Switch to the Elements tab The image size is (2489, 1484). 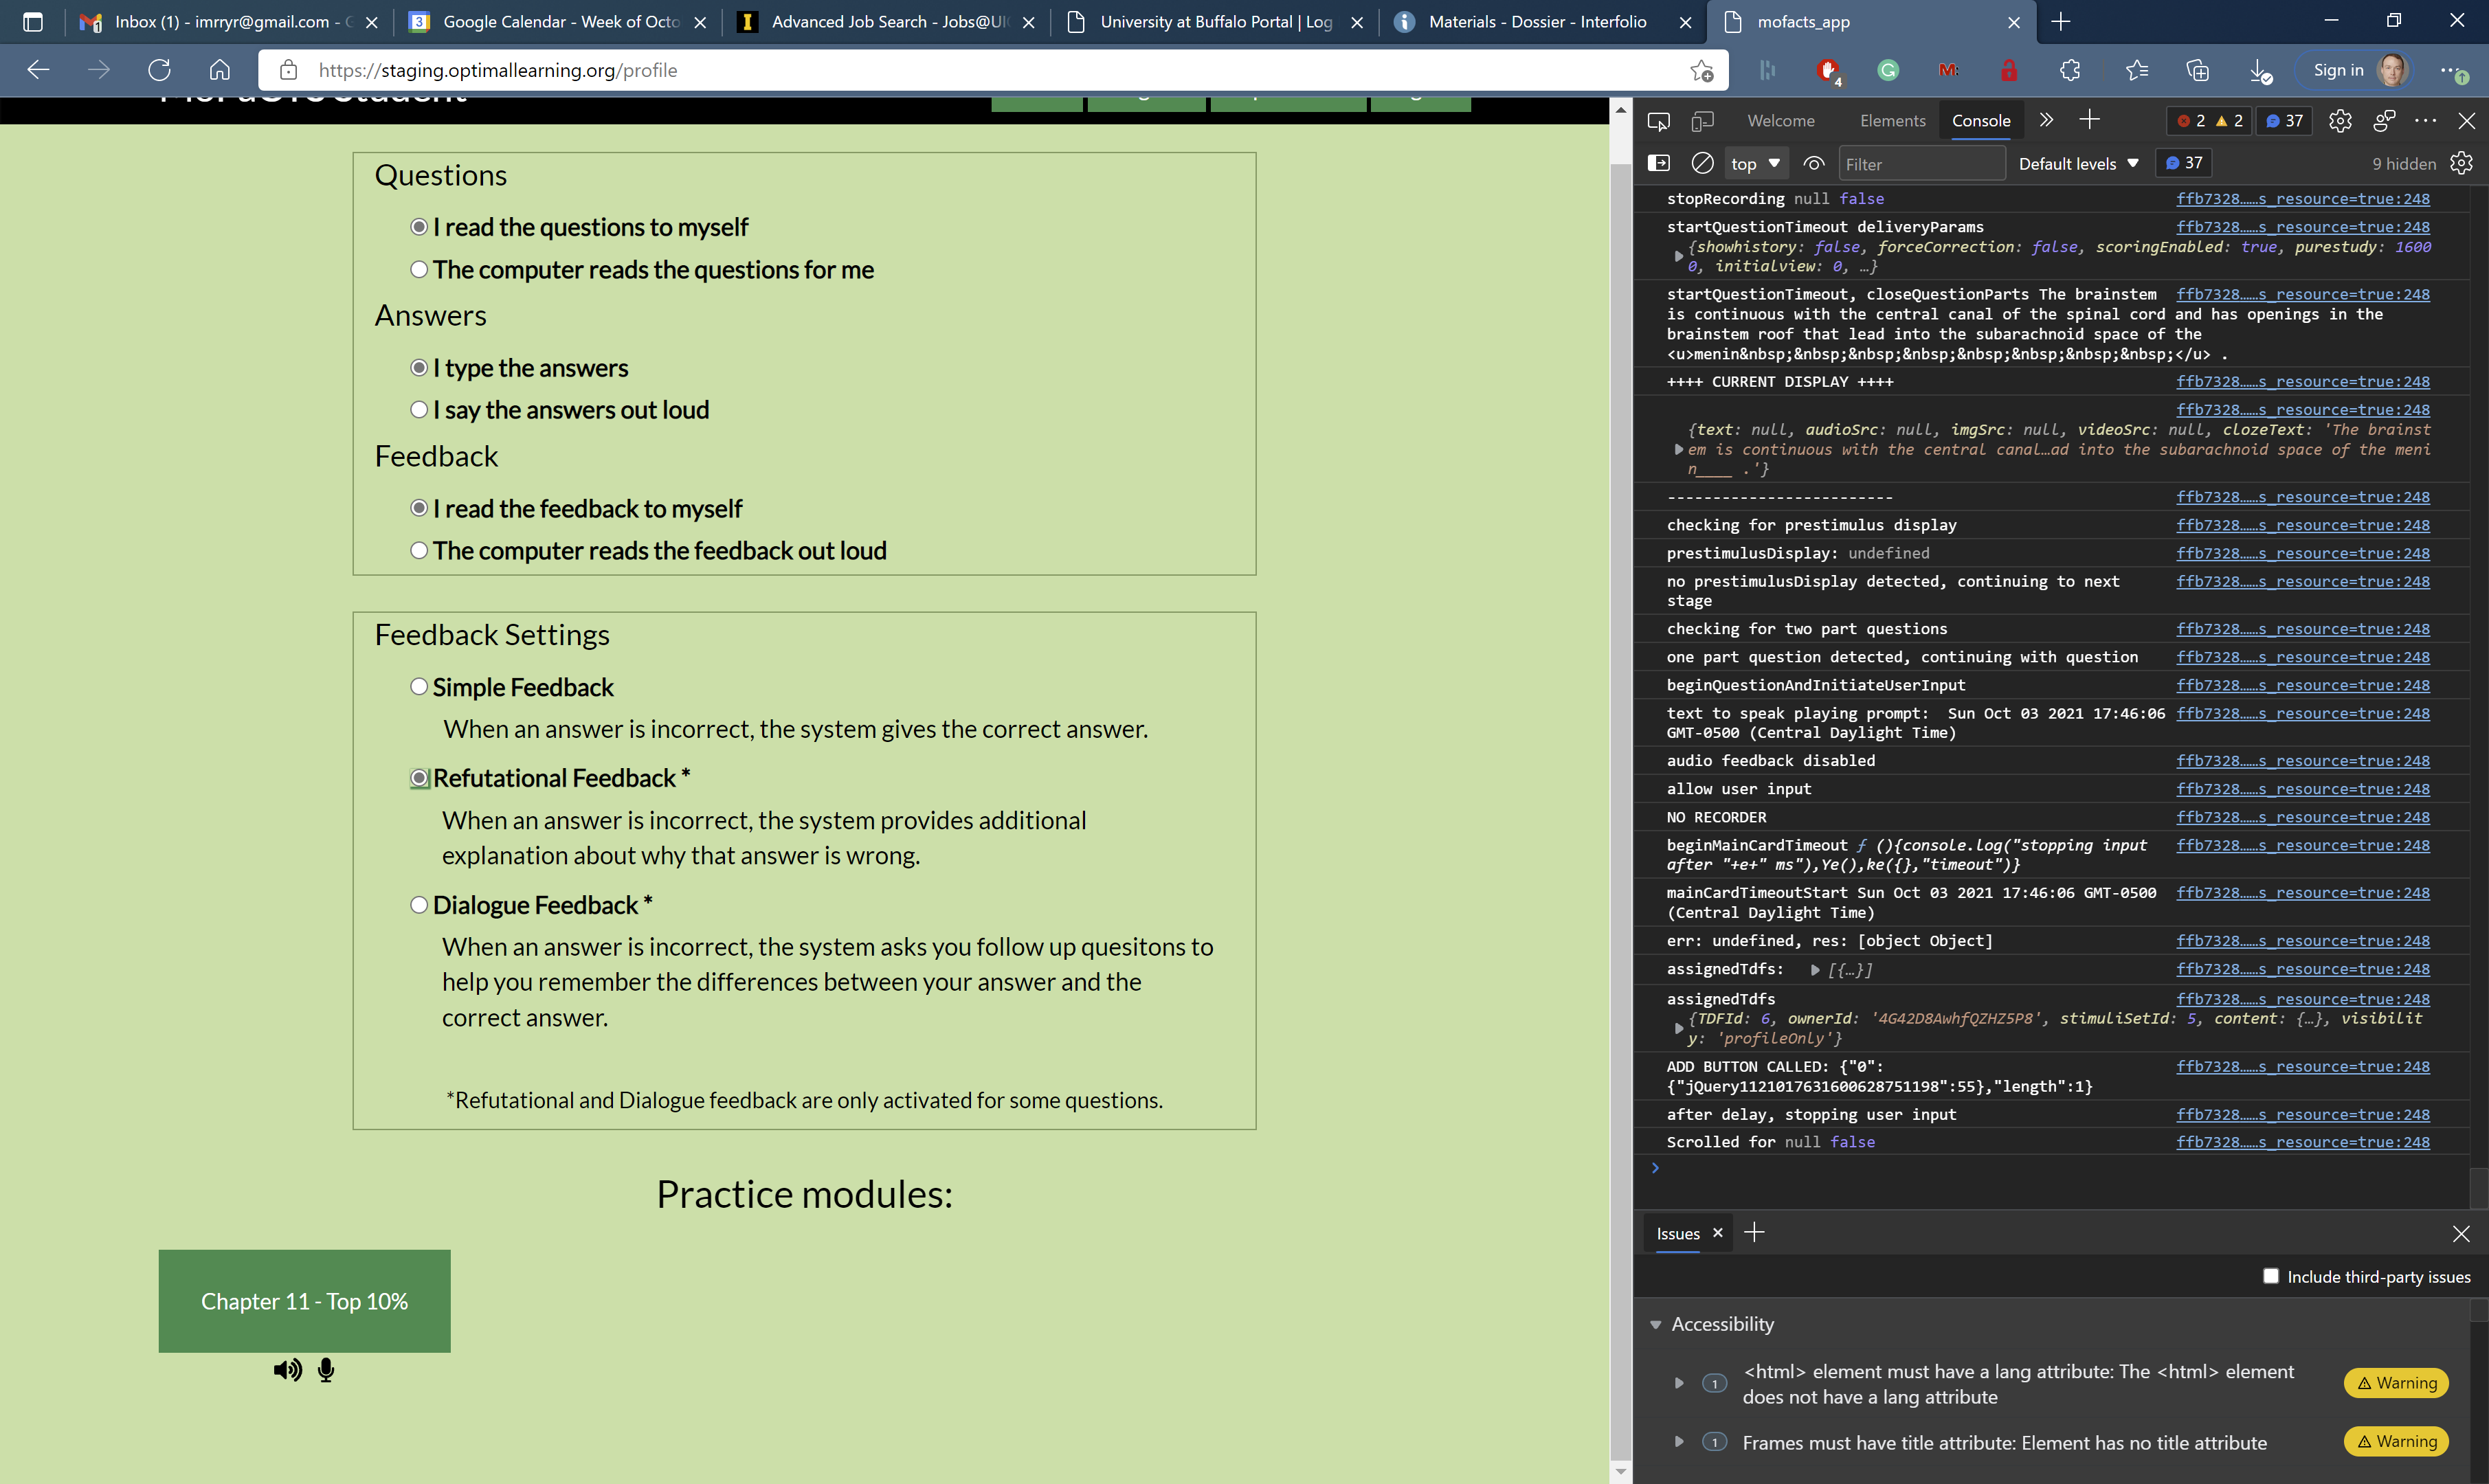[1891, 120]
